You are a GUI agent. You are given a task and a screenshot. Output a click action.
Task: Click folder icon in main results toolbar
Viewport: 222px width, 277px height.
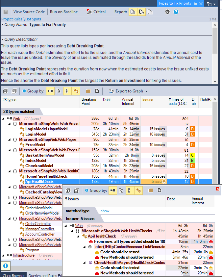[88, 91]
